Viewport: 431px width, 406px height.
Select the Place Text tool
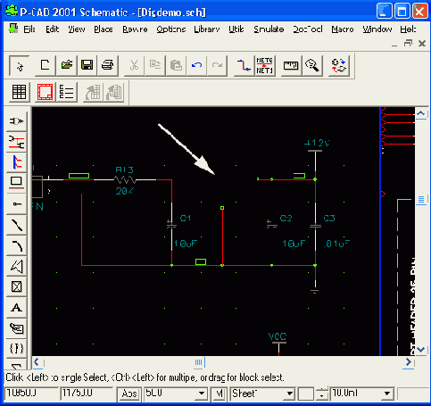(16, 307)
